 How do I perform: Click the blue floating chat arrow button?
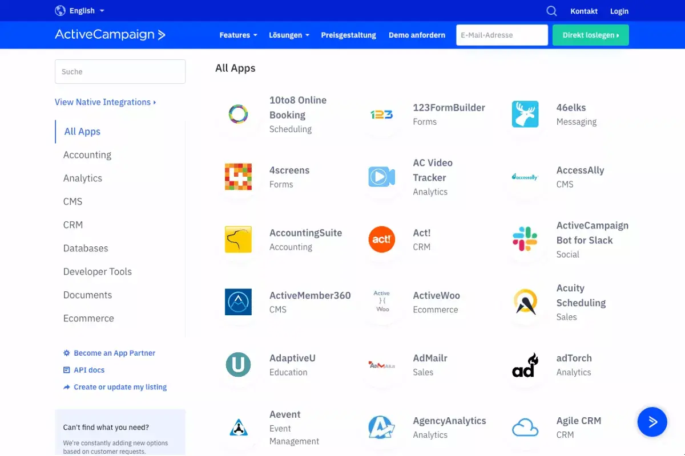[x=652, y=422]
